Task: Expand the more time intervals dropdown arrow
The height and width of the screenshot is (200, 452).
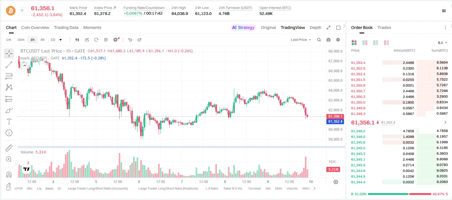Action: pyautogui.click(x=61, y=40)
